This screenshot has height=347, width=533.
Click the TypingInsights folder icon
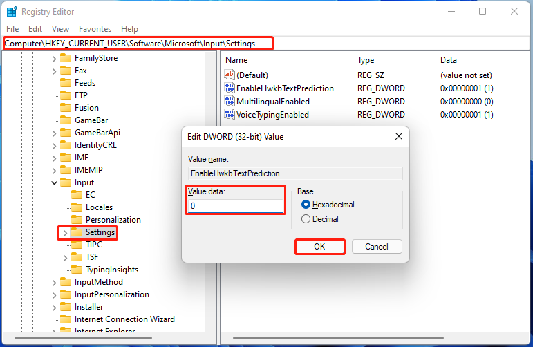(77, 270)
